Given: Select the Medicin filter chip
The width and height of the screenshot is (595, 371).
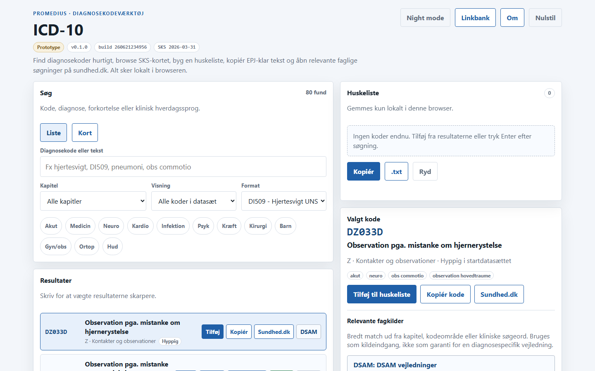Looking at the screenshot, I should (80, 226).
